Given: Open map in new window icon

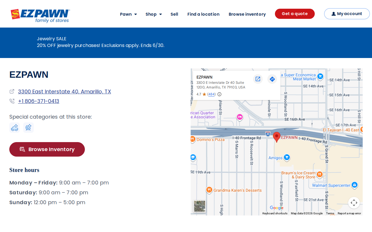Looking at the screenshot, I should [x=258, y=79].
